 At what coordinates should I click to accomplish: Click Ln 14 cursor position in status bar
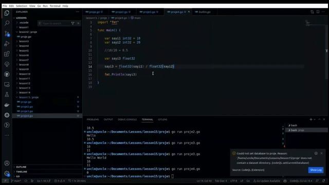[x=204, y=181]
